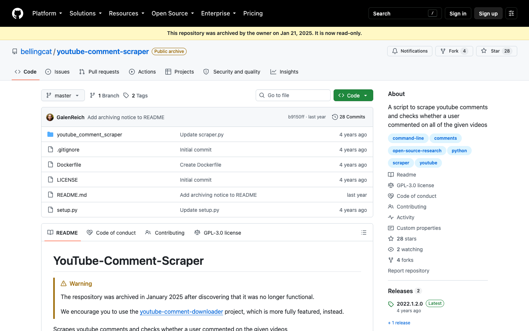The width and height of the screenshot is (529, 331).
Task: Expand the Enterprise menu
Action: [x=219, y=13]
